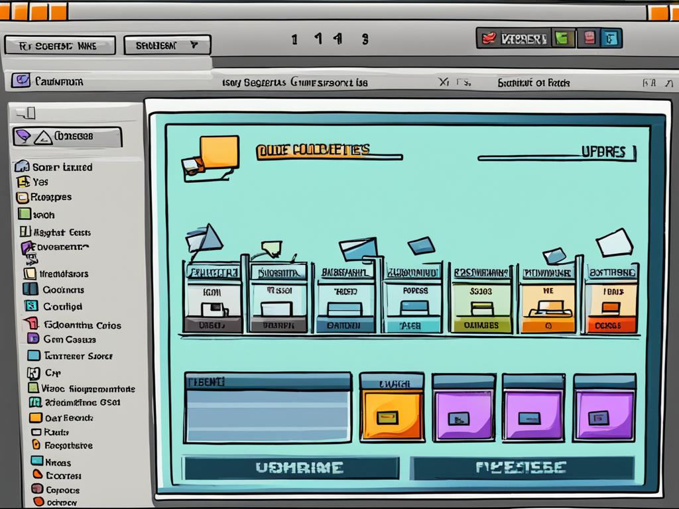
Task: Click the blue envelope icon above third card
Action: (x=358, y=249)
